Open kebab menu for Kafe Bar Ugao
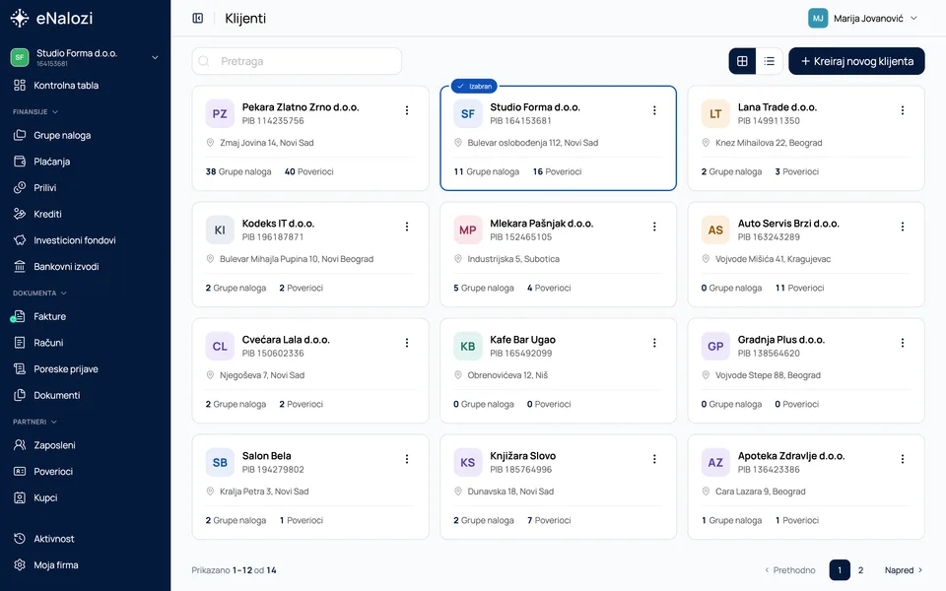Viewport: 946px width, 591px height. point(654,343)
